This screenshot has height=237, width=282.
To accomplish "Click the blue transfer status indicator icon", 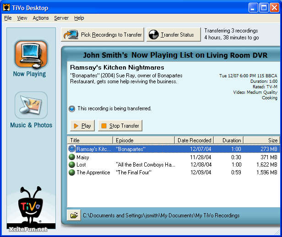I will click(72, 109).
